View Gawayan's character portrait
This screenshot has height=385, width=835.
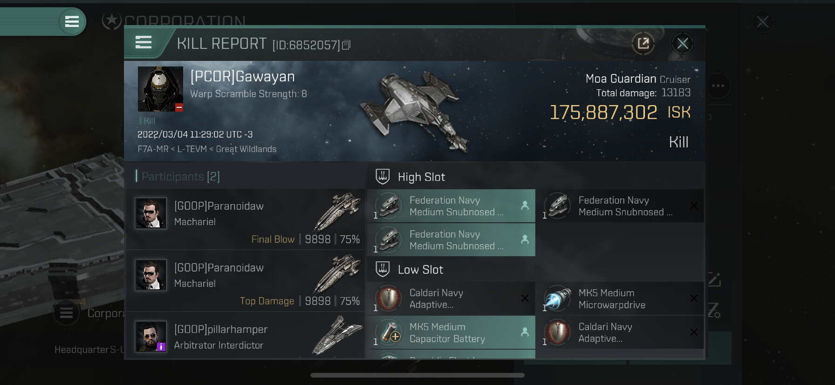(x=160, y=89)
